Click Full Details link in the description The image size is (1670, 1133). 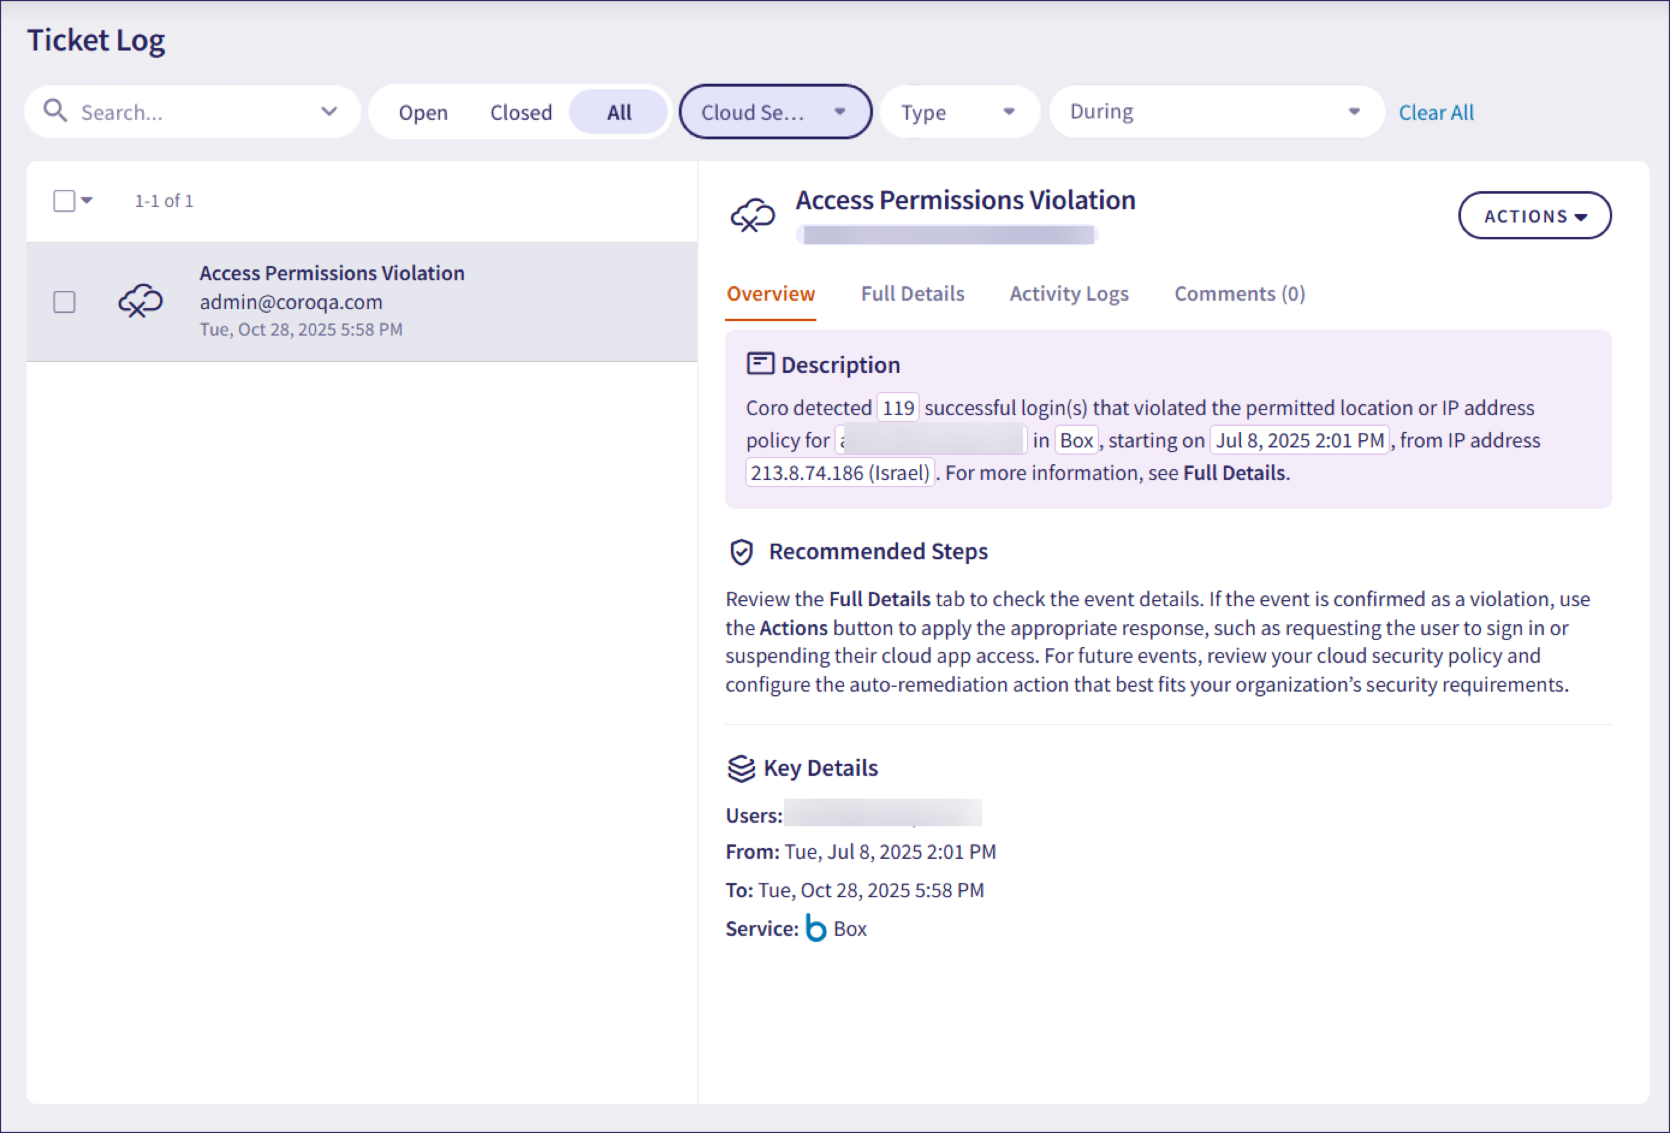click(1234, 472)
